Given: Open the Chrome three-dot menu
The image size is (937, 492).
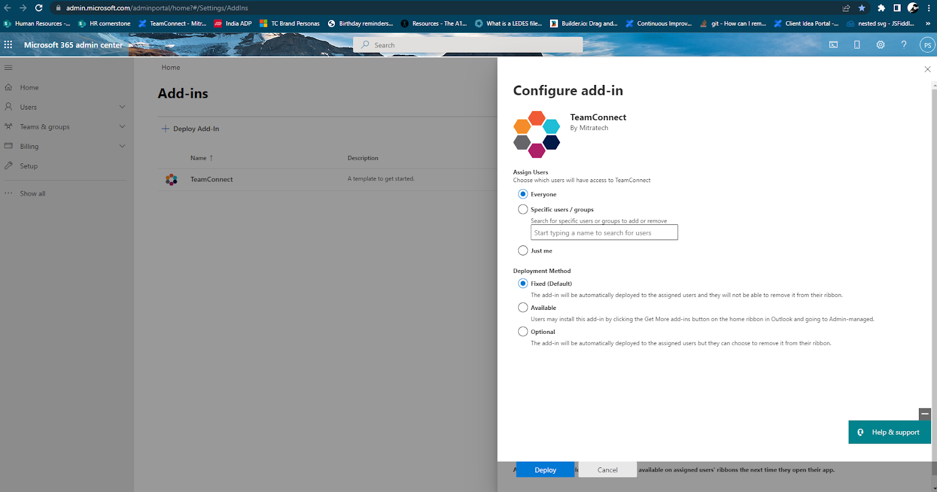Looking at the screenshot, I should 929,8.
